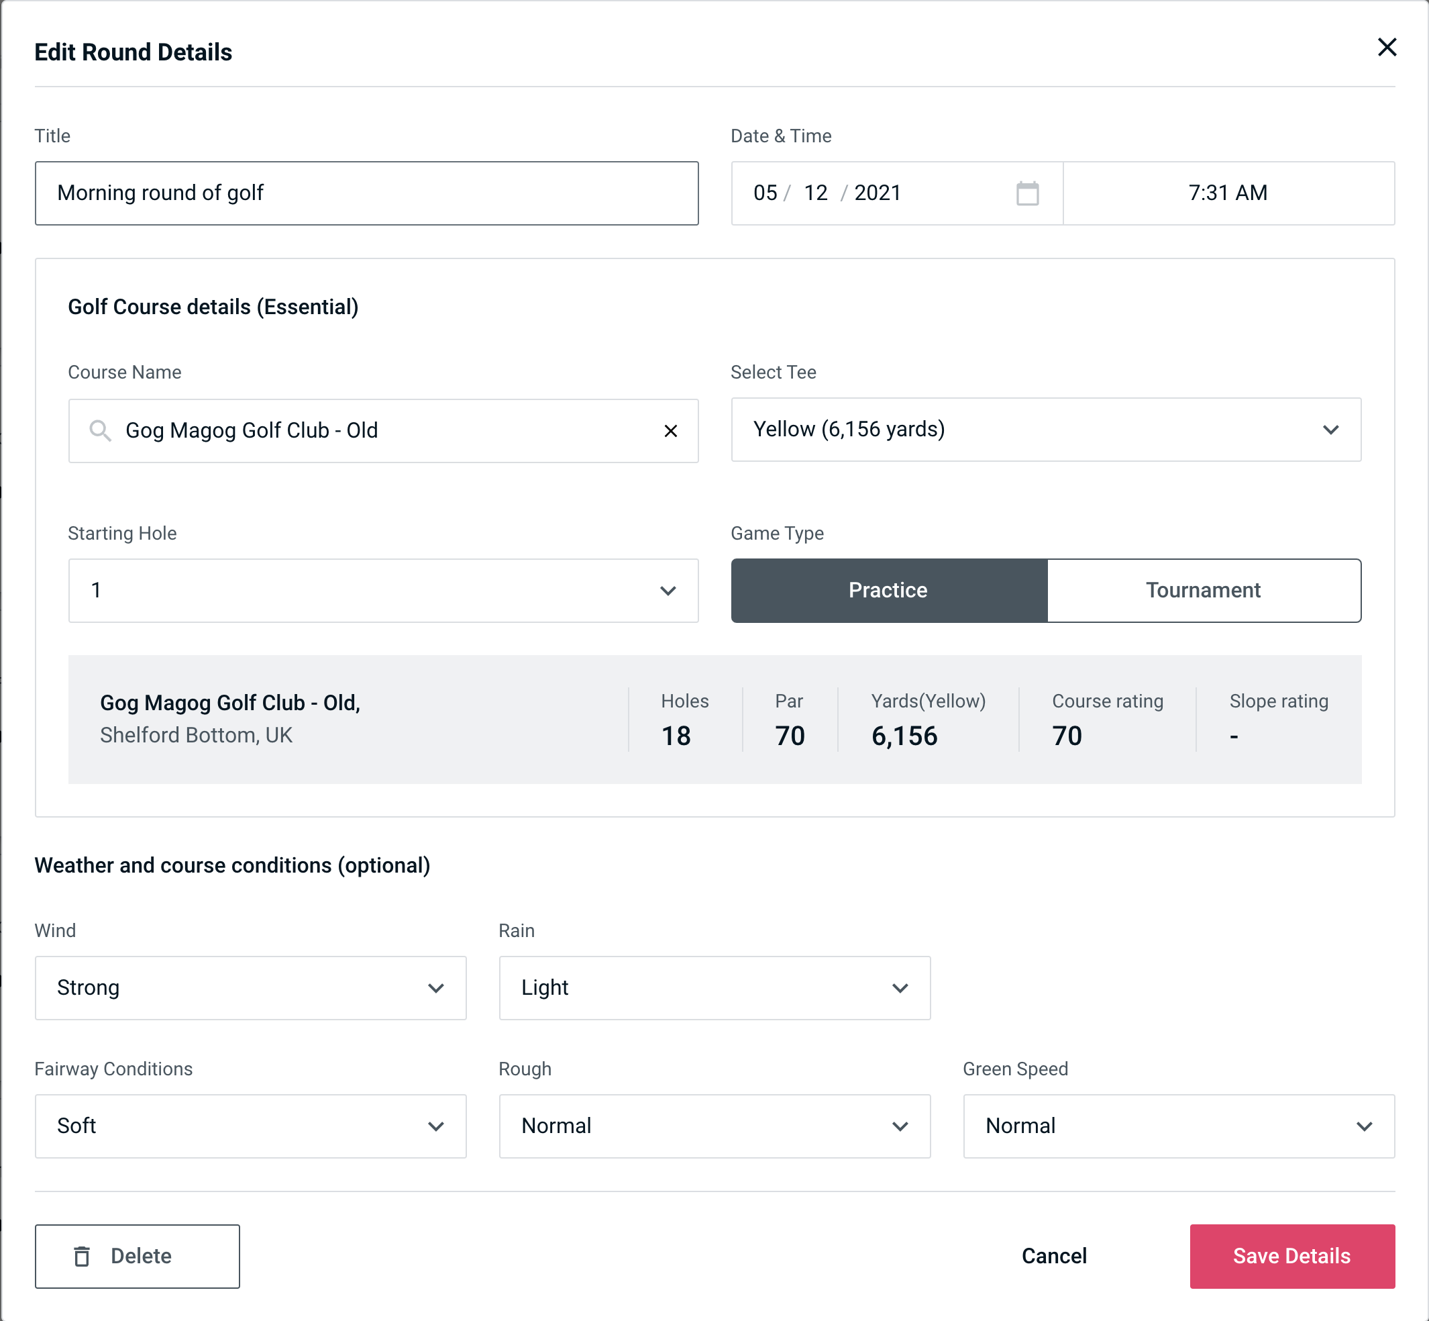This screenshot has width=1429, height=1321.
Task: Click Cancel button
Action: [1052, 1257]
